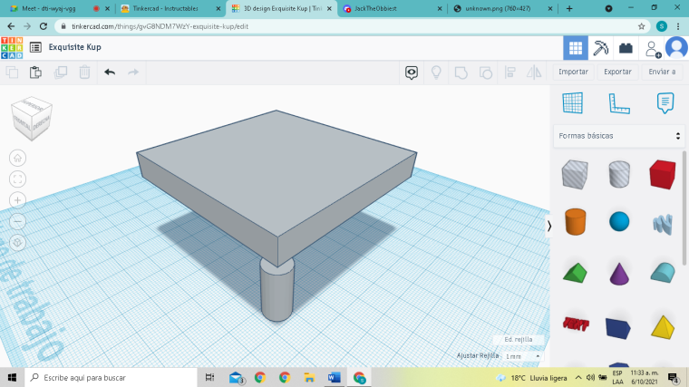Select the Ruler tool icon
The height and width of the screenshot is (387, 689).
click(619, 103)
